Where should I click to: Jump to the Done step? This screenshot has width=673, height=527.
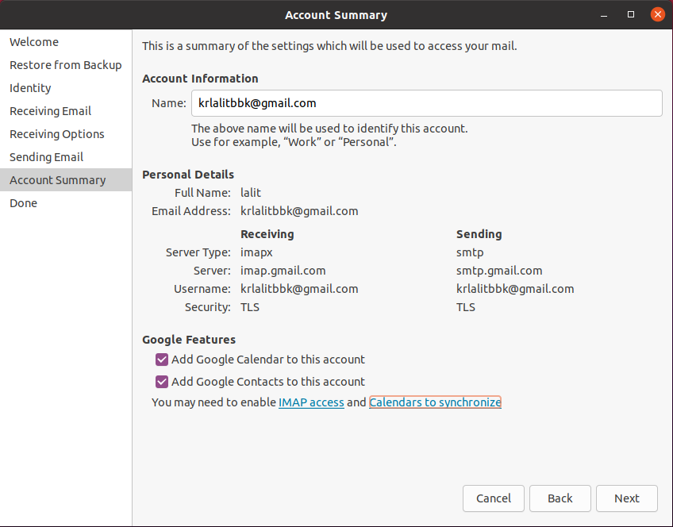(x=23, y=202)
